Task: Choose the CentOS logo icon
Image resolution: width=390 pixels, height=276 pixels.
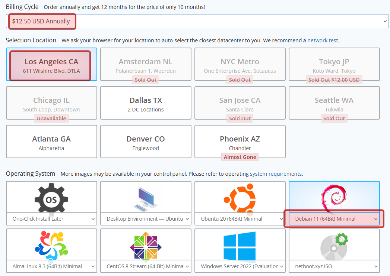Action: 145,245
